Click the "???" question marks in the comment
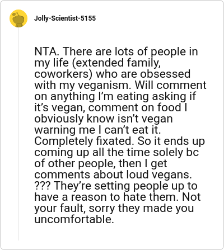 (x=43, y=186)
